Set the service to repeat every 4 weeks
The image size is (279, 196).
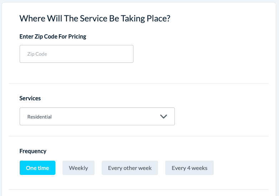tap(189, 168)
